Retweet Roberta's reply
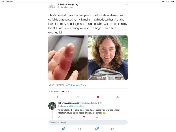Image resolution: width=176 pixels, height=132 pixels. (x=71, y=117)
